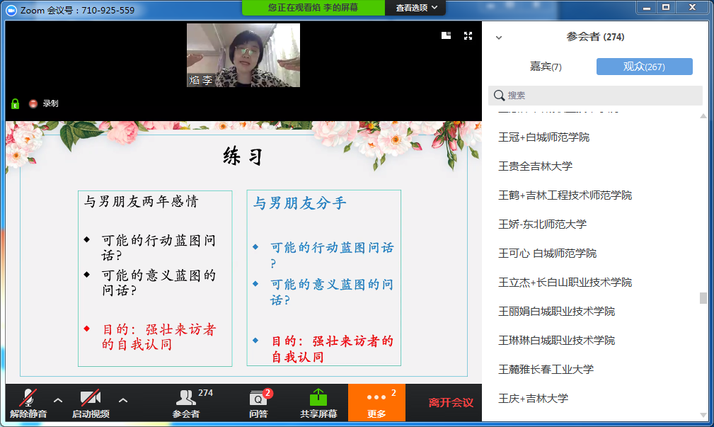
Task: Maximize the Zoom window
Action: (x=666, y=8)
